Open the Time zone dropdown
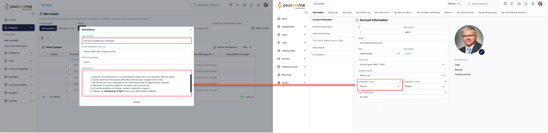This screenshot has height=133, width=548. point(402,65)
